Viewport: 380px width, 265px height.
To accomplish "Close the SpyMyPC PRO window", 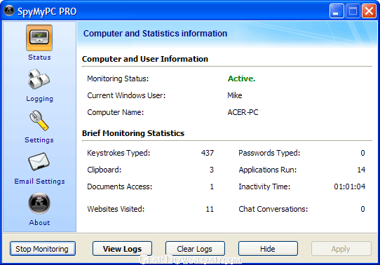I will click(369, 11).
